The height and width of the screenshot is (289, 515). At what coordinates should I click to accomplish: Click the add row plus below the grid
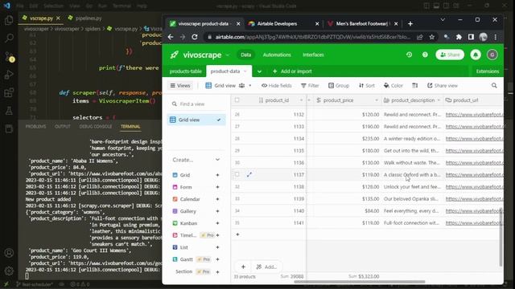coord(237,234)
